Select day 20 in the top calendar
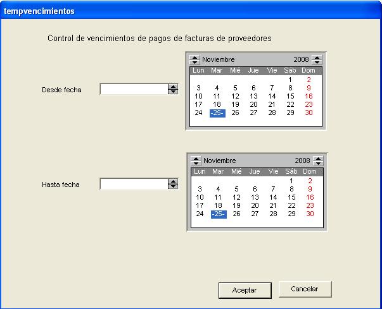 [253, 104]
